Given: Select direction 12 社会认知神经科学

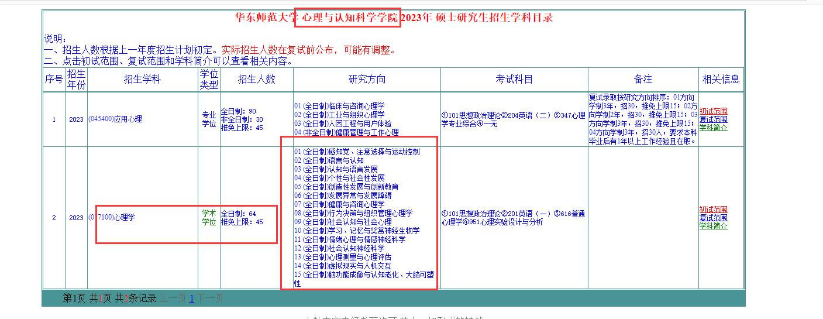Looking at the screenshot, I should pos(339,248).
